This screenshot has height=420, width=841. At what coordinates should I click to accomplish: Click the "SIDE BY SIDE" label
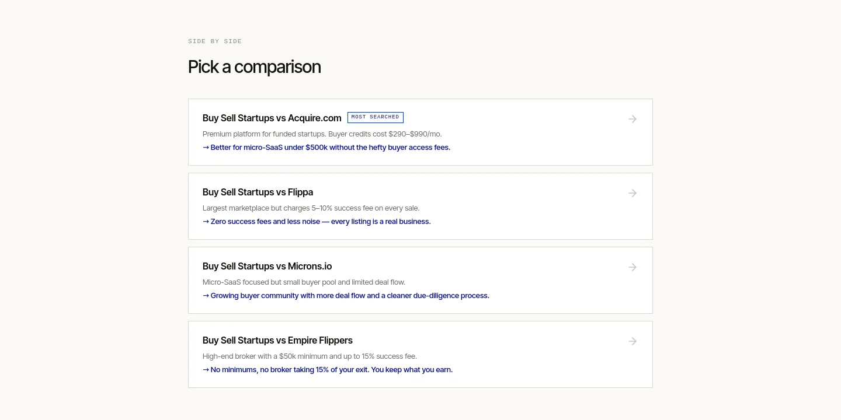click(215, 41)
